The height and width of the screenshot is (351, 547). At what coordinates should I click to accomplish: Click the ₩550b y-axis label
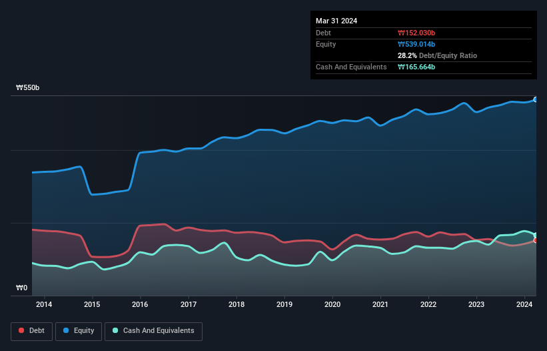point(27,87)
